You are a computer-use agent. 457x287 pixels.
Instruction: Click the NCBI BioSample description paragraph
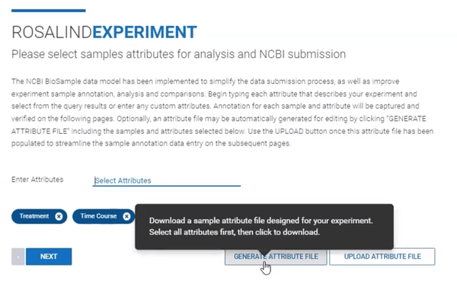point(222,113)
